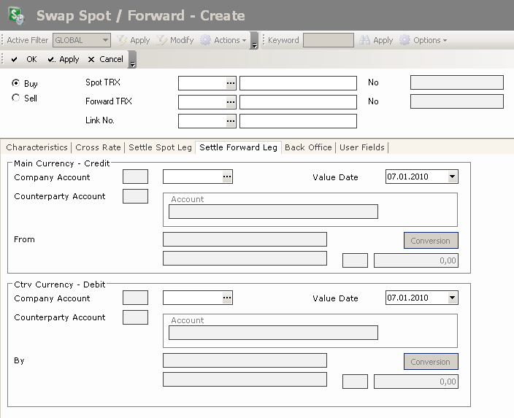Click the OK checkmark button
Image resolution: width=514 pixels, height=418 pixels.
pos(24,59)
